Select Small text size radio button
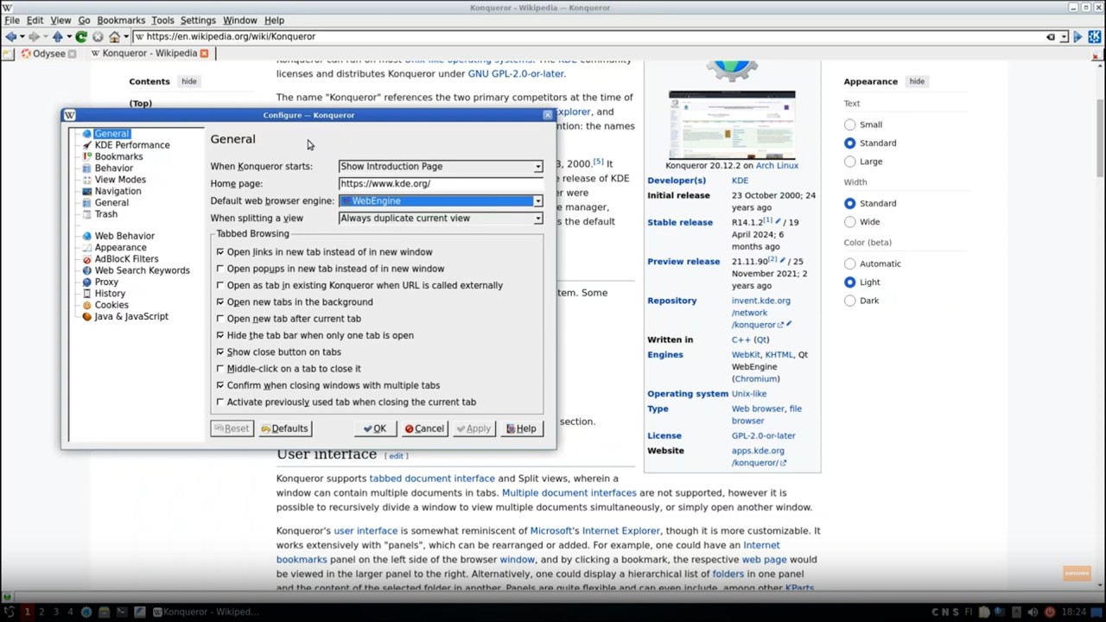 click(850, 124)
